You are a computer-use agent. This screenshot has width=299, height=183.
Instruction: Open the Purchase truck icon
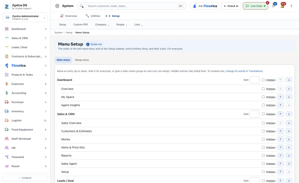[x=7, y=102]
